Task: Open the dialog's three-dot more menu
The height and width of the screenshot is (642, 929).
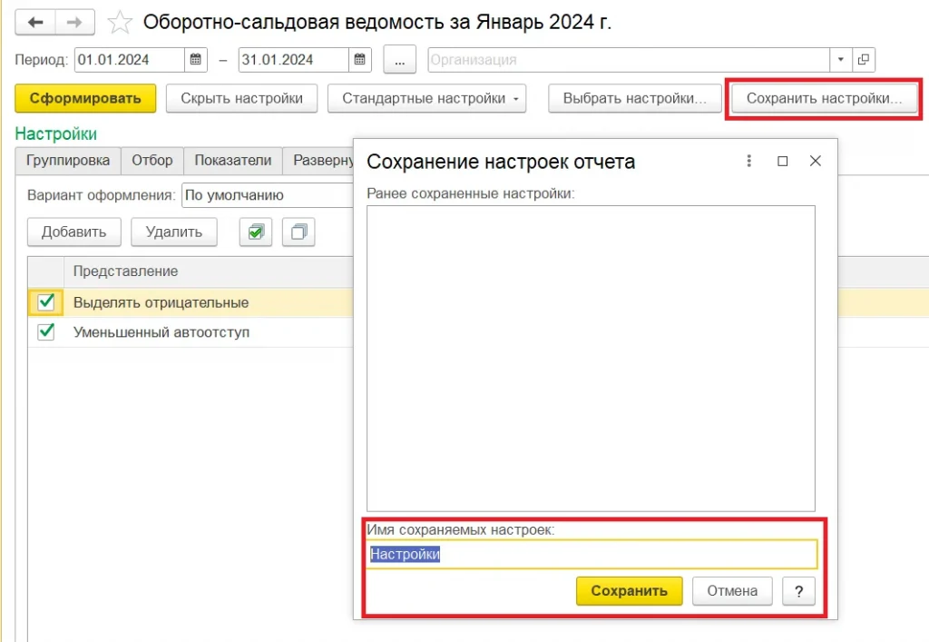Action: pyautogui.click(x=749, y=161)
